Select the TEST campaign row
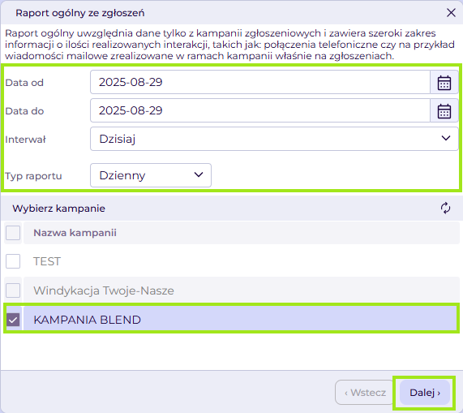 point(231,261)
